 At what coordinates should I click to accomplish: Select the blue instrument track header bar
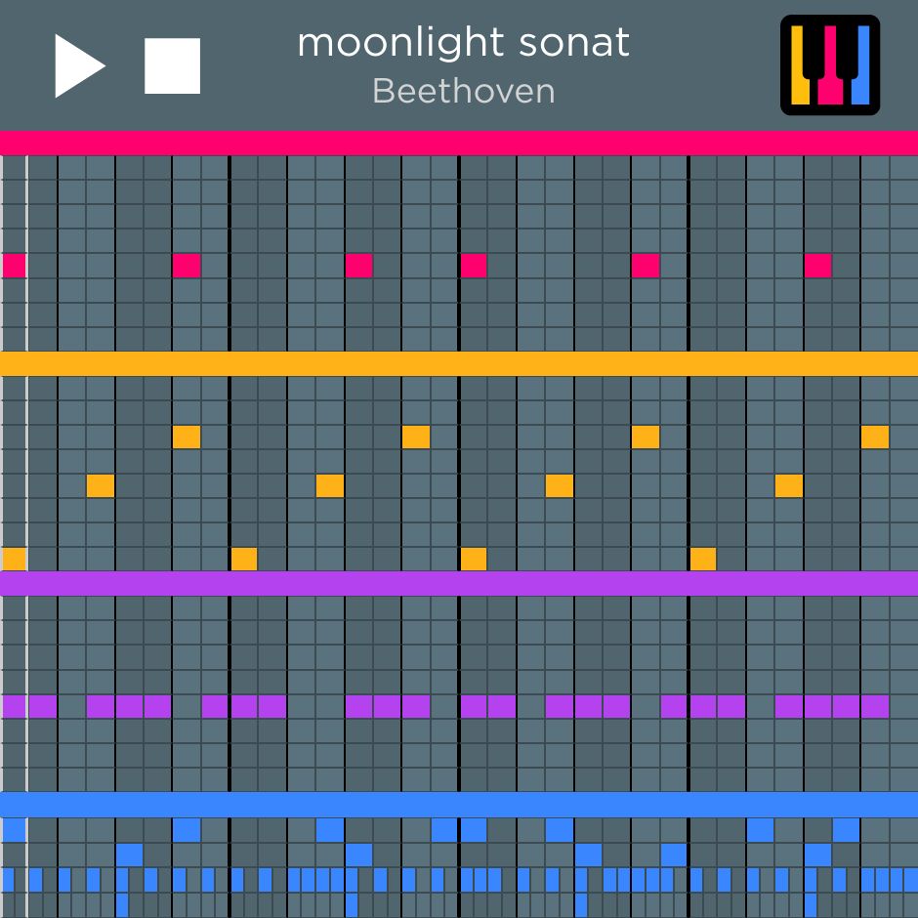(459, 805)
